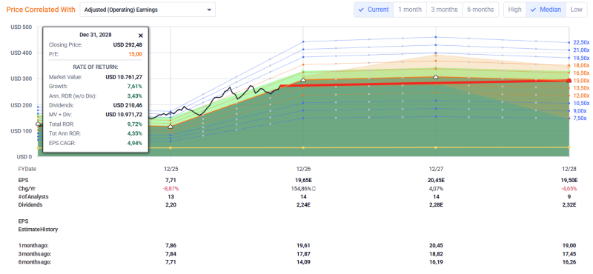Click the 10,50x P/E line label
Screen dimensions: 593x274
click(x=582, y=103)
